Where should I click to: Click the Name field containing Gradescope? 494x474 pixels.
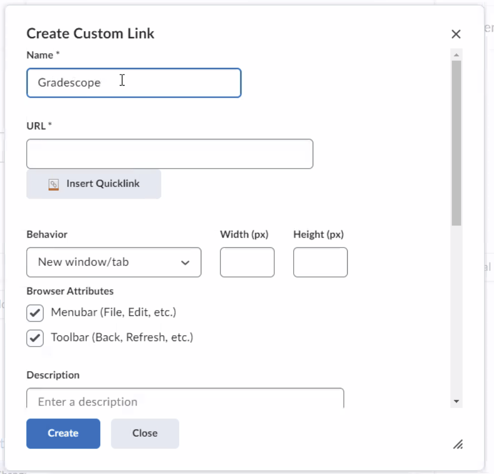tap(134, 83)
